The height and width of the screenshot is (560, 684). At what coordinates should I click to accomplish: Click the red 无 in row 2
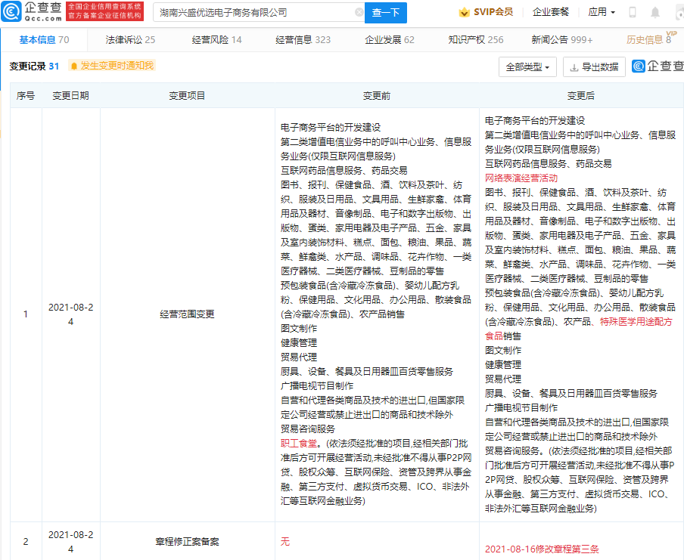click(284, 542)
